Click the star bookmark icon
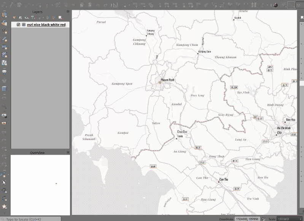 (4, 206)
